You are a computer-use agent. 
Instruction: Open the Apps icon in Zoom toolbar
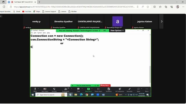(138, 89)
